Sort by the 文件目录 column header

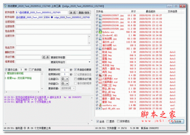point(172,11)
